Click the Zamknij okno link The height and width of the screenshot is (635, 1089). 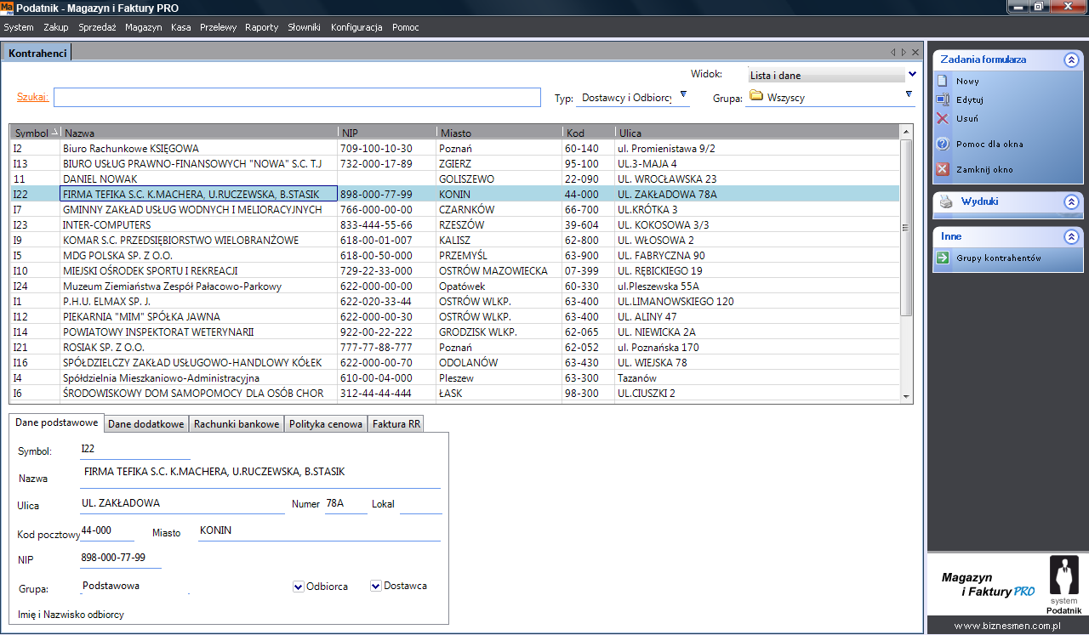coord(984,170)
